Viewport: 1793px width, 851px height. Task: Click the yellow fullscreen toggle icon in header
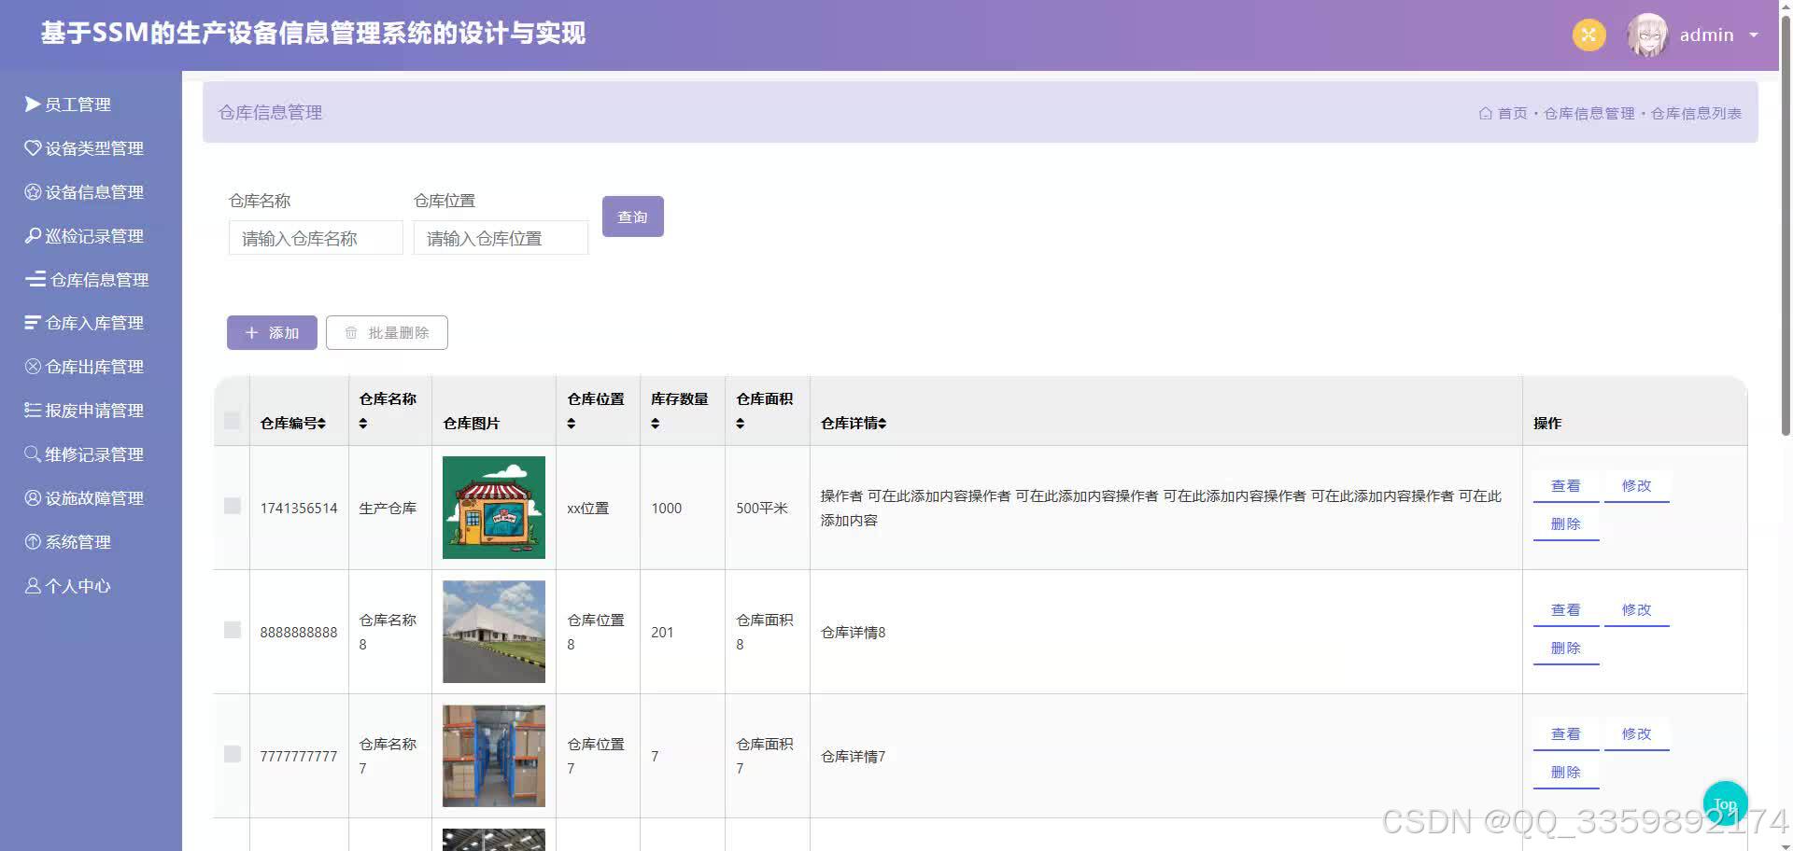(x=1588, y=35)
